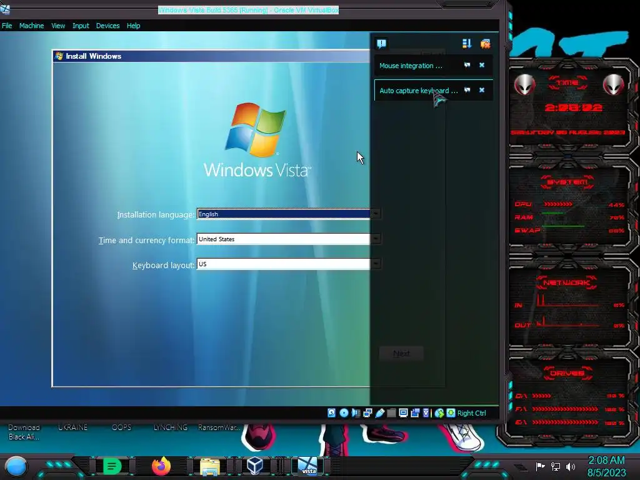Click the DRIVES widget header
Screen dimensions: 640x480
point(567,373)
